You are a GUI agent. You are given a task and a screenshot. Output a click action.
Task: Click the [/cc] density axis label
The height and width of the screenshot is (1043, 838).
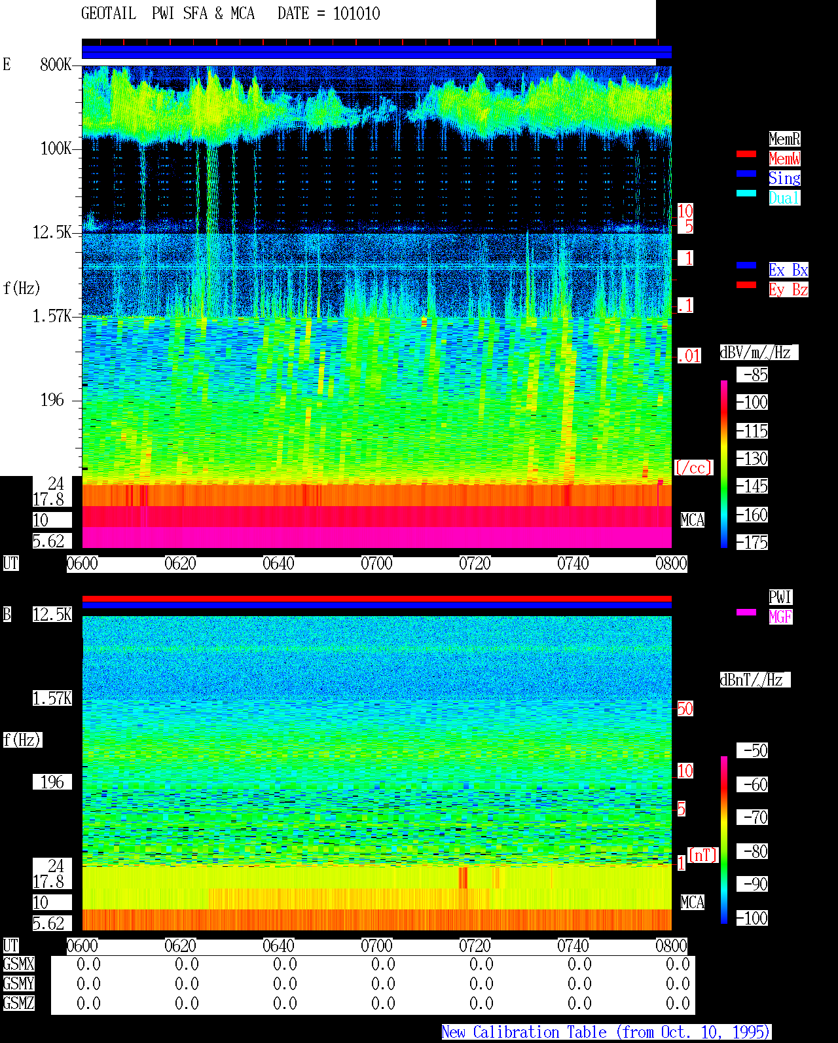tap(693, 468)
